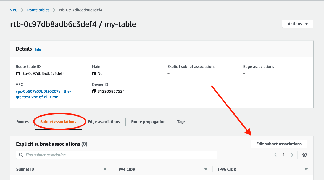Go to next page of associations

click(x=292, y=155)
